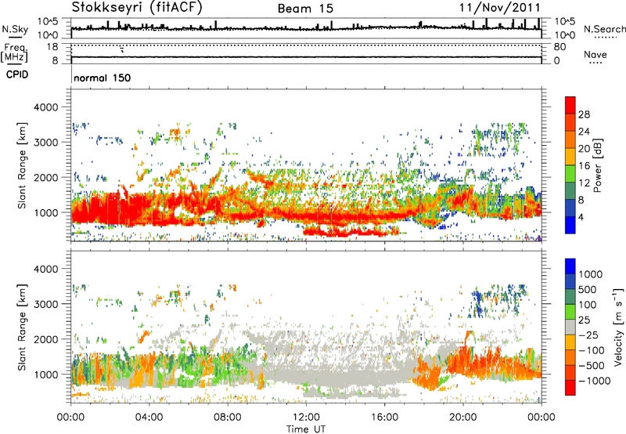Click the 3000 tick of power panel
This screenshot has width=626, height=434.
point(45,143)
